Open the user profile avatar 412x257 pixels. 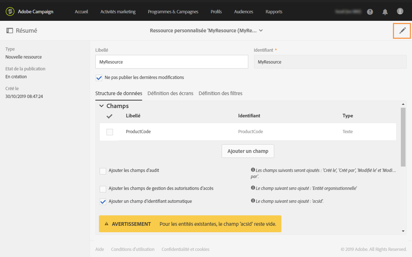coord(400,11)
